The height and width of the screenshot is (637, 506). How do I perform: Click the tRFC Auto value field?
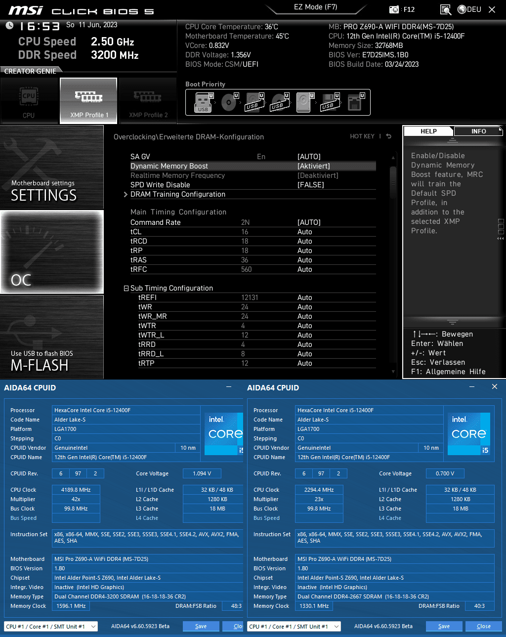(x=305, y=269)
